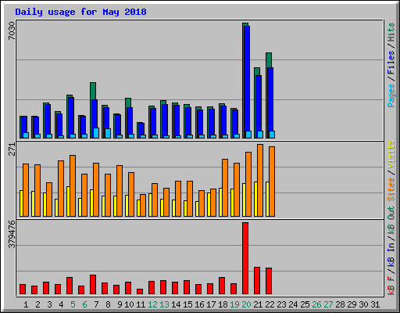The width and height of the screenshot is (400, 313).
Task: Click day label 13 on x-axis
Action: point(164,304)
